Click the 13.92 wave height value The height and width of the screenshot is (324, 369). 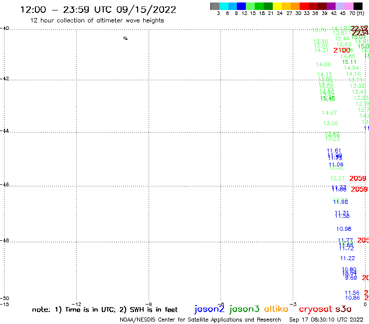click(x=357, y=86)
